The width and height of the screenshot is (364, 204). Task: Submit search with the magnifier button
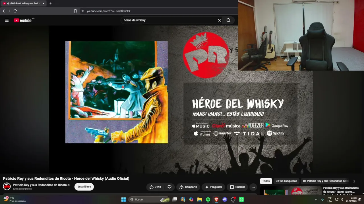pos(228,20)
